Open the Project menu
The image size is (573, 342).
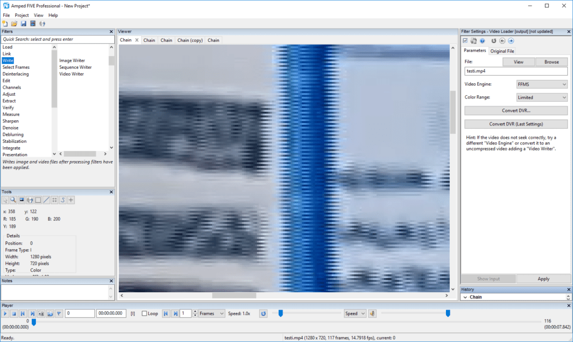point(22,15)
